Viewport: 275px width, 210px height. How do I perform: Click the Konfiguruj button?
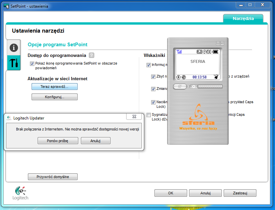(x=54, y=97)
